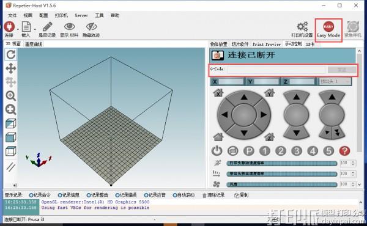Choose the top view wireframe cube icon
Image resolution: width=367 pixels, height=226 pixels.
(11, 151)
